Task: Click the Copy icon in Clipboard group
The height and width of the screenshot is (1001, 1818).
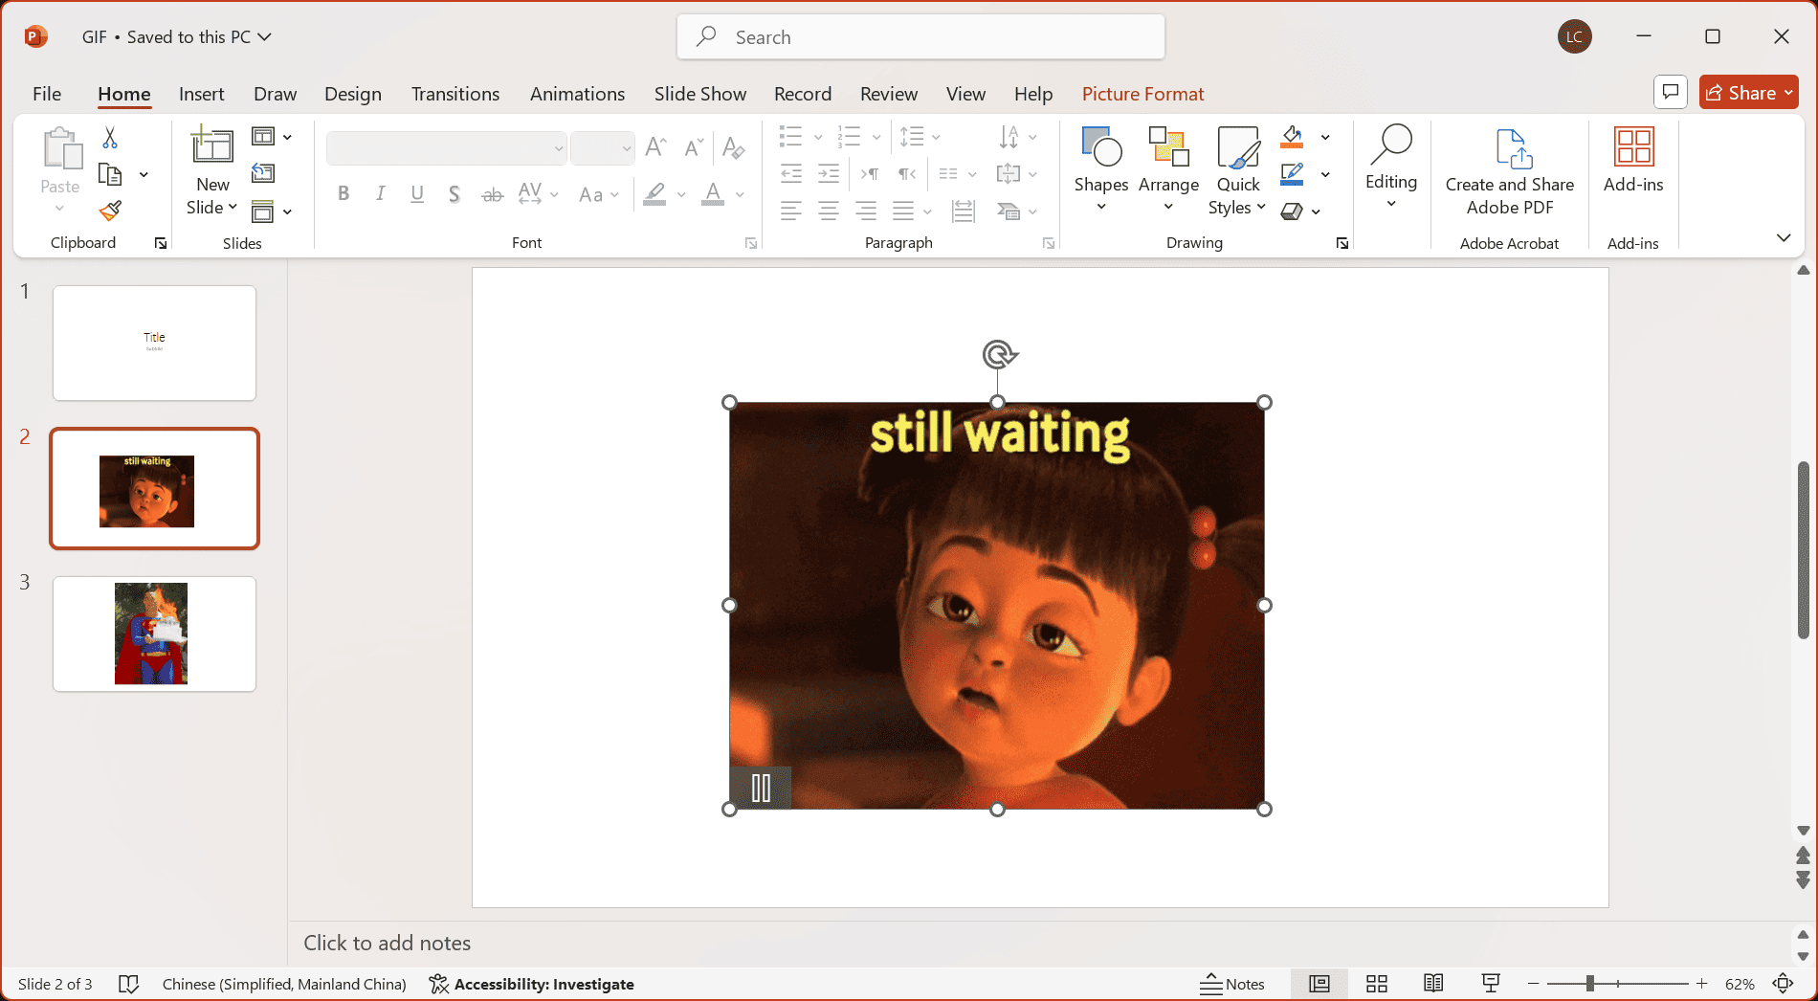Action: click(110, 174)
